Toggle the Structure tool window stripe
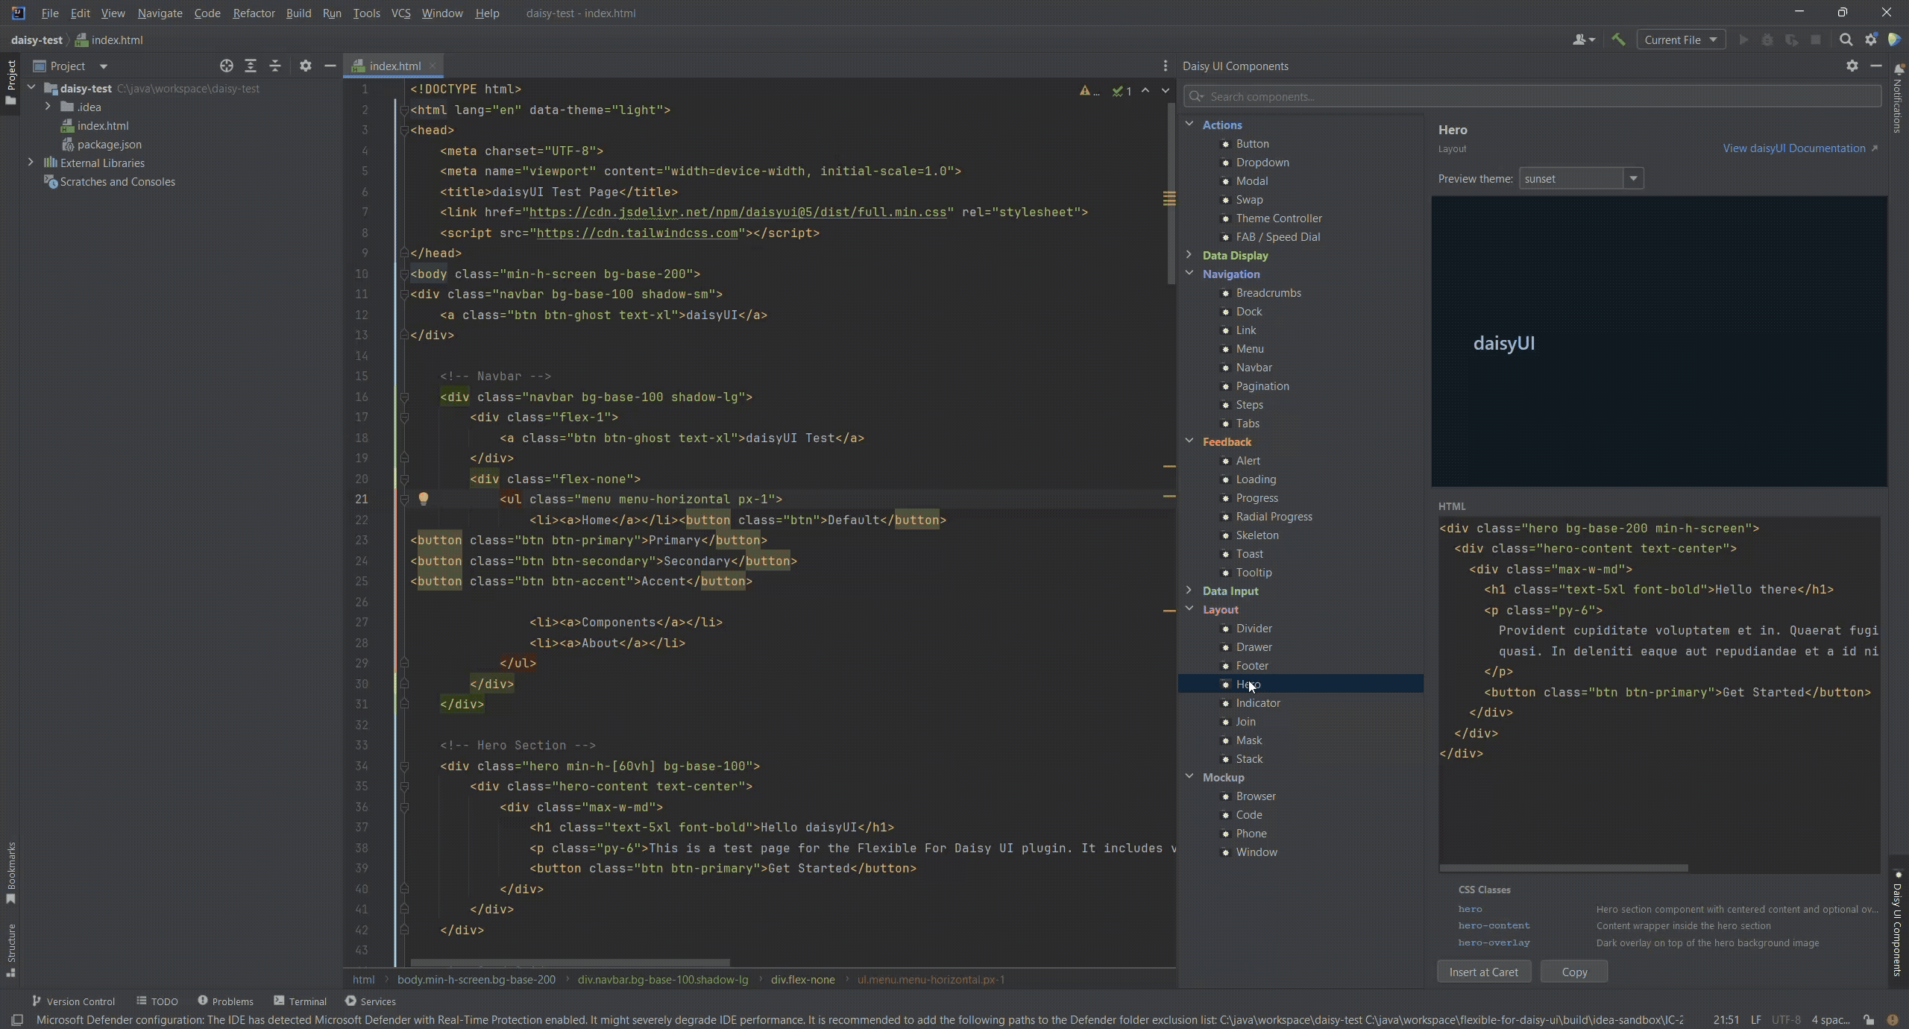1909x1029 pixels. (10, 950)
